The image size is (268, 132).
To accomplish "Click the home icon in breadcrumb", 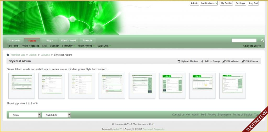I will click(8, 55).
